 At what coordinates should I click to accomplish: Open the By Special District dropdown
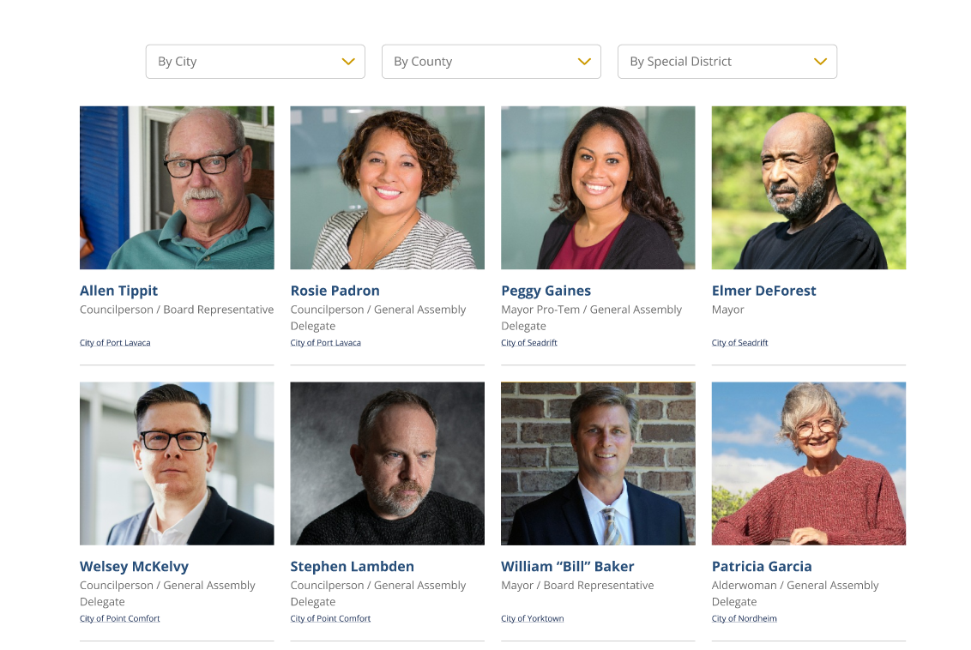tap(727, 61)
